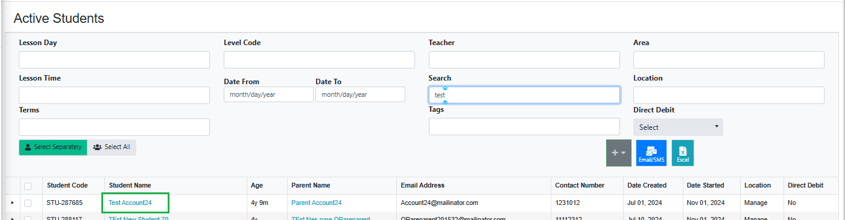Toggle the header select-all checkbox
The image size is (845, 220).
pyautogui.click(x=28, y=186)
